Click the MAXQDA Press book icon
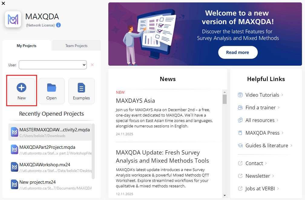 click(x=240, y=133)
